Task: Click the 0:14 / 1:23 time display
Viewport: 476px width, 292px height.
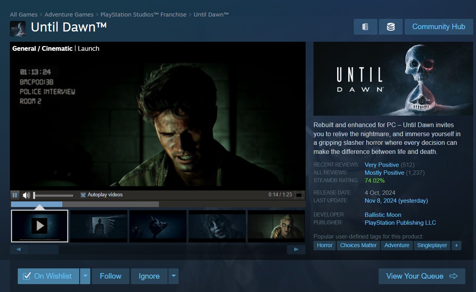Action: (280, 195)
